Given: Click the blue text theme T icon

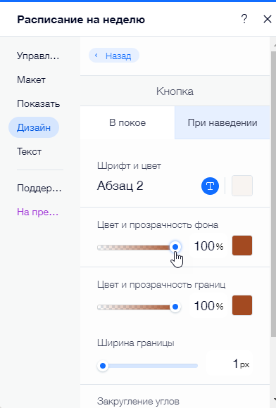Looking at the screenshot, I should pos(210,186).
